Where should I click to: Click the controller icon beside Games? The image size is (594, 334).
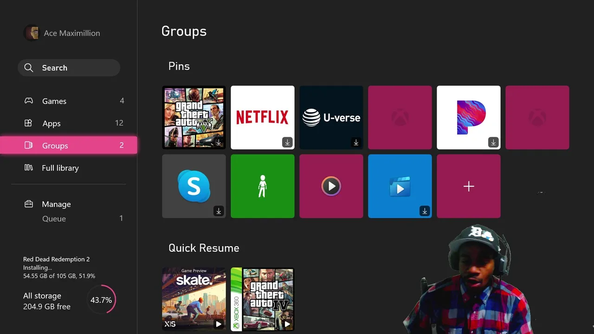point(29,101)
